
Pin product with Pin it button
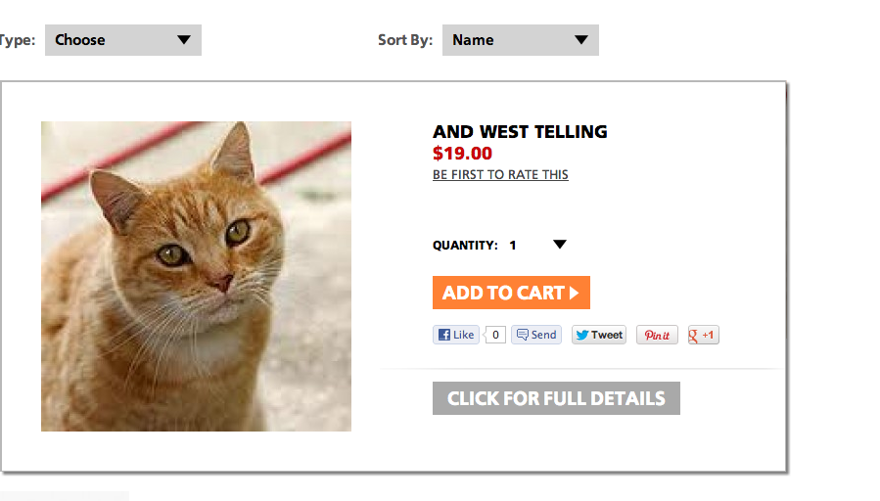(657, 335)
